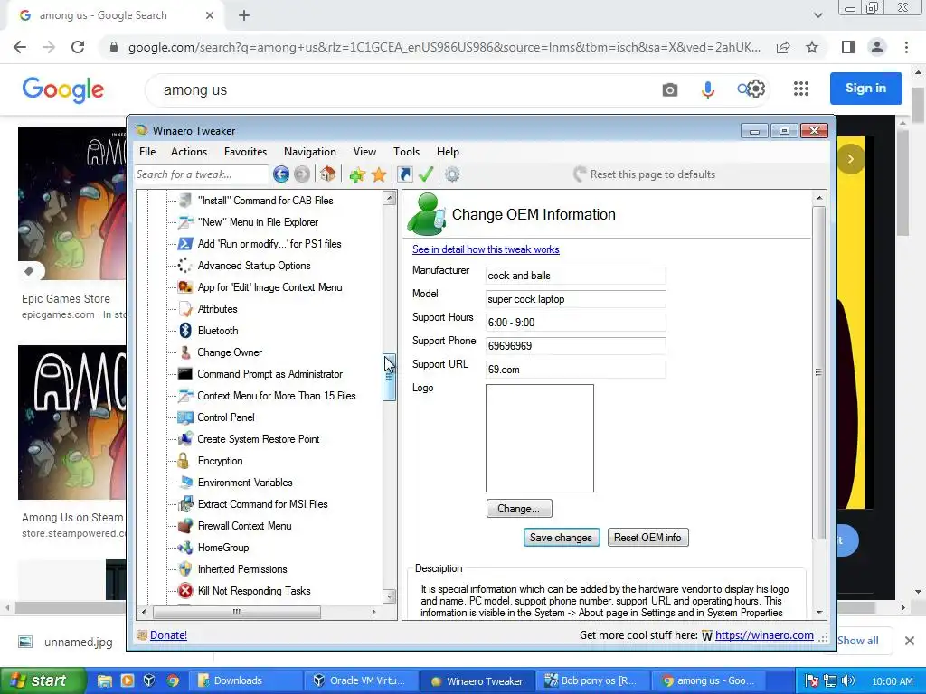The image size is (926, 694).
Task: Select "Install" Command for CAB Files
Action: click(265, 201)
